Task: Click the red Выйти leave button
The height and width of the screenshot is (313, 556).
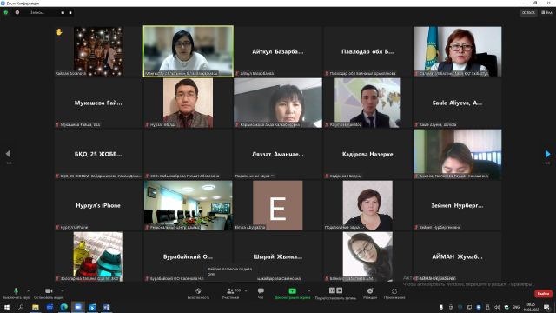Action: 543,294
